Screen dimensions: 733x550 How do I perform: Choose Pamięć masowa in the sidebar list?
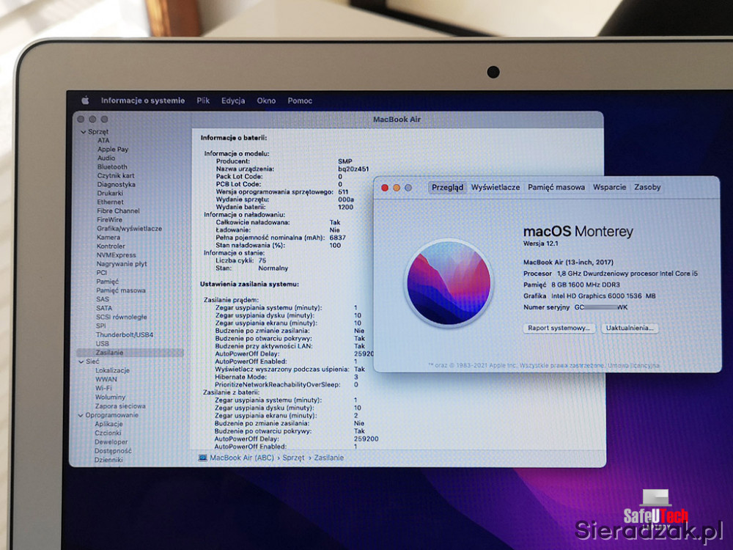pyautogui.click(x=120, y=290)
